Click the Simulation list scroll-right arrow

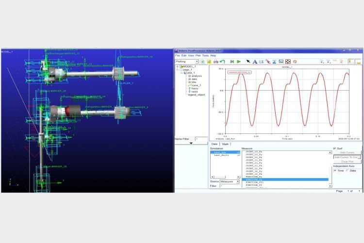[x=238, y=177]
